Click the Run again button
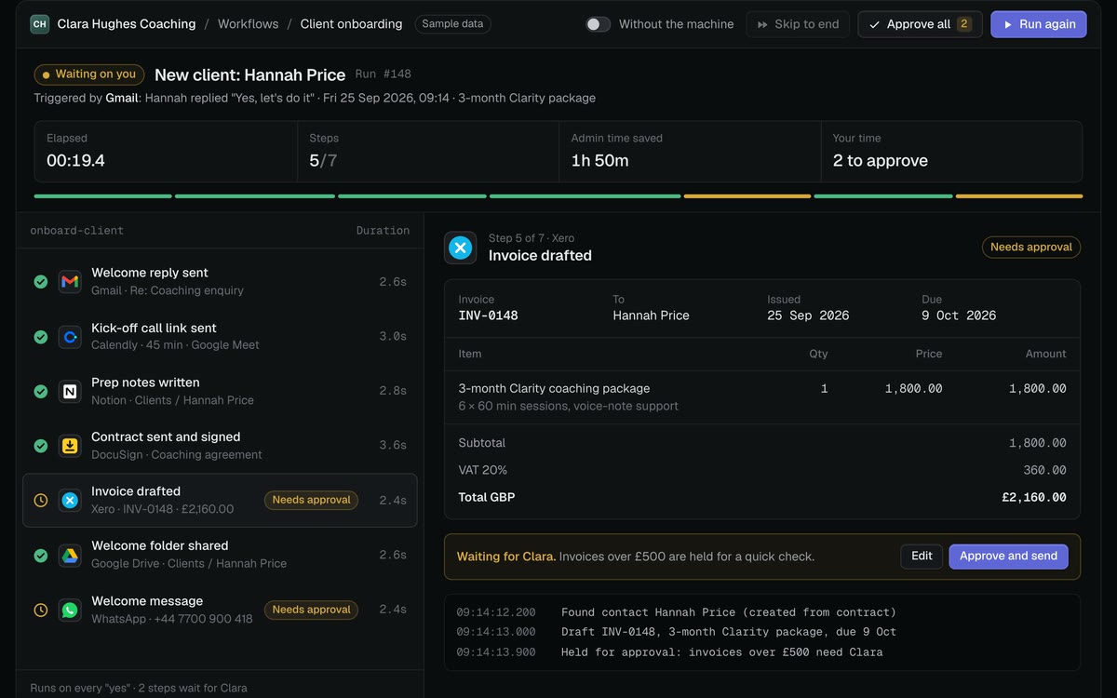1117x698 pixels. [x=1039, y=24]
